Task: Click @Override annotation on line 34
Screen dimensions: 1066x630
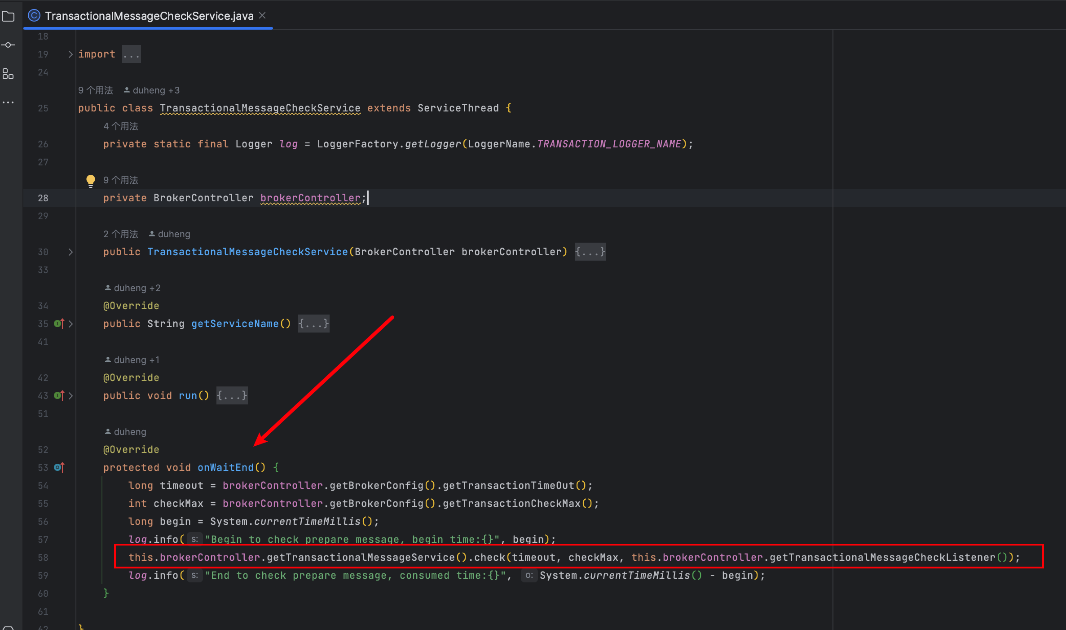Action: pos(131,306)
